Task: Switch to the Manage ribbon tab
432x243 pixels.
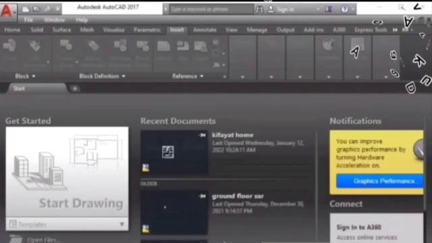Action: tap(256, 30)
